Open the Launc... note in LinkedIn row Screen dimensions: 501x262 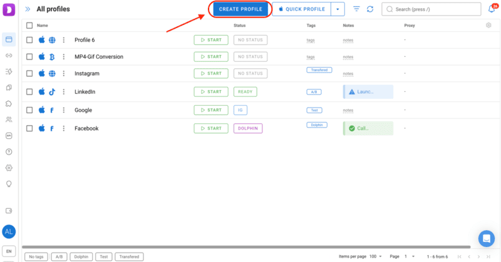(x=368, y=91)
